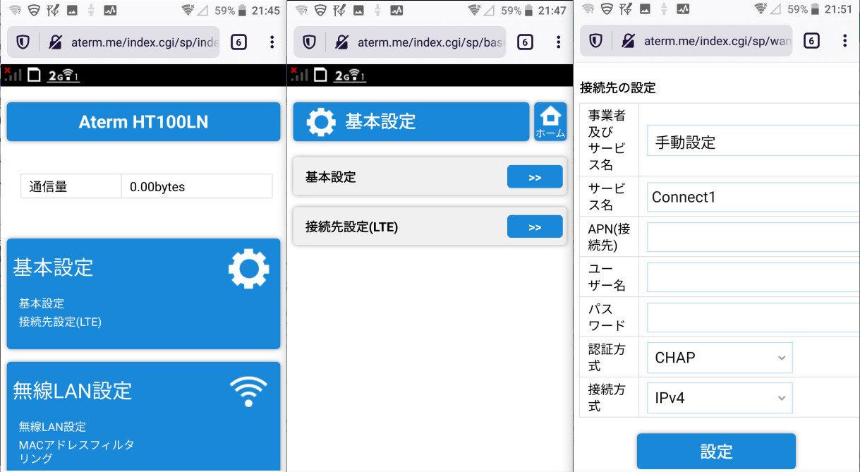Open the 認証方式 CHAP dropdown
This screenshot has width=860, height=472.
point(719,358)
